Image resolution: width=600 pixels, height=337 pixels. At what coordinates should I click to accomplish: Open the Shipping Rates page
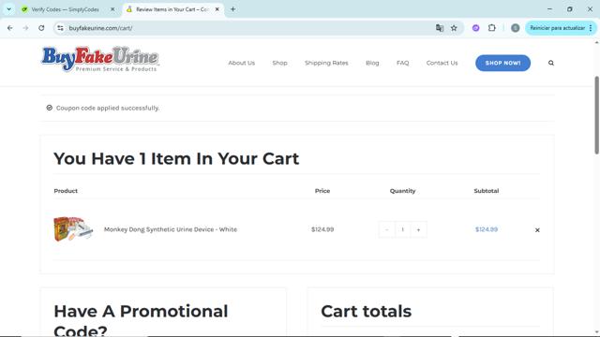[326, 63]
